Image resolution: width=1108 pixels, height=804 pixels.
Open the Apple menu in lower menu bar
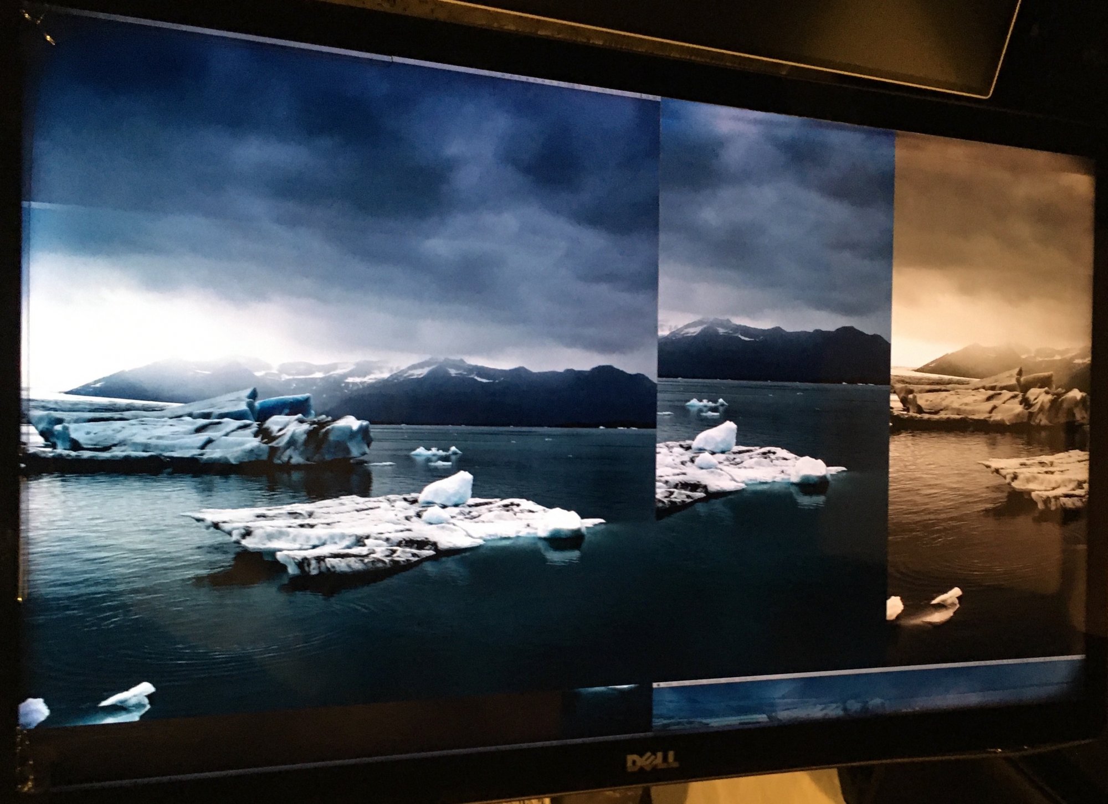coord(658,685)
